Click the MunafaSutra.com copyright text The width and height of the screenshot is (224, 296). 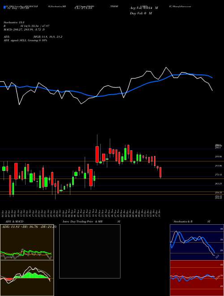180,6
